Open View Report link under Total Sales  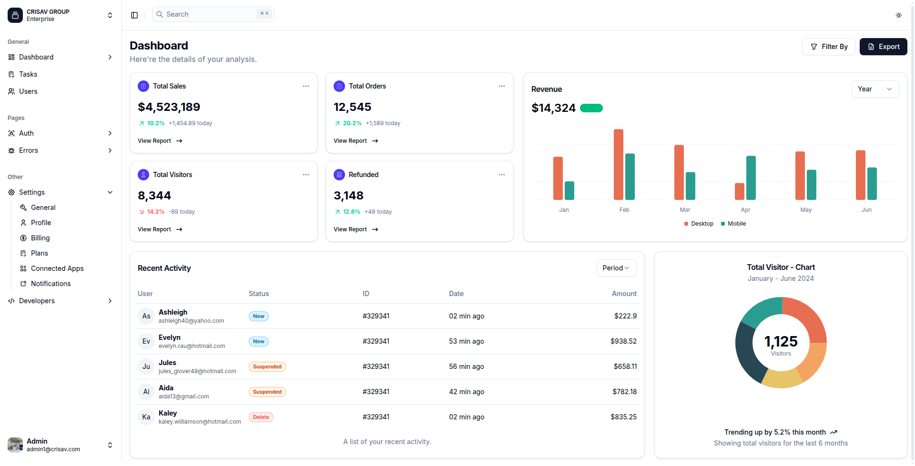(x=160, y=141)
